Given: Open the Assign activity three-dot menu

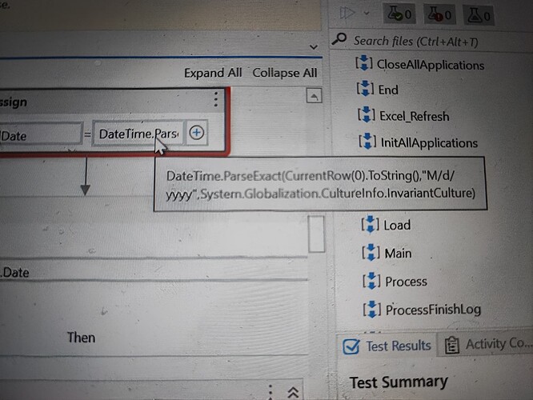Looking at the screenshot, I should [x=215, y=99].
